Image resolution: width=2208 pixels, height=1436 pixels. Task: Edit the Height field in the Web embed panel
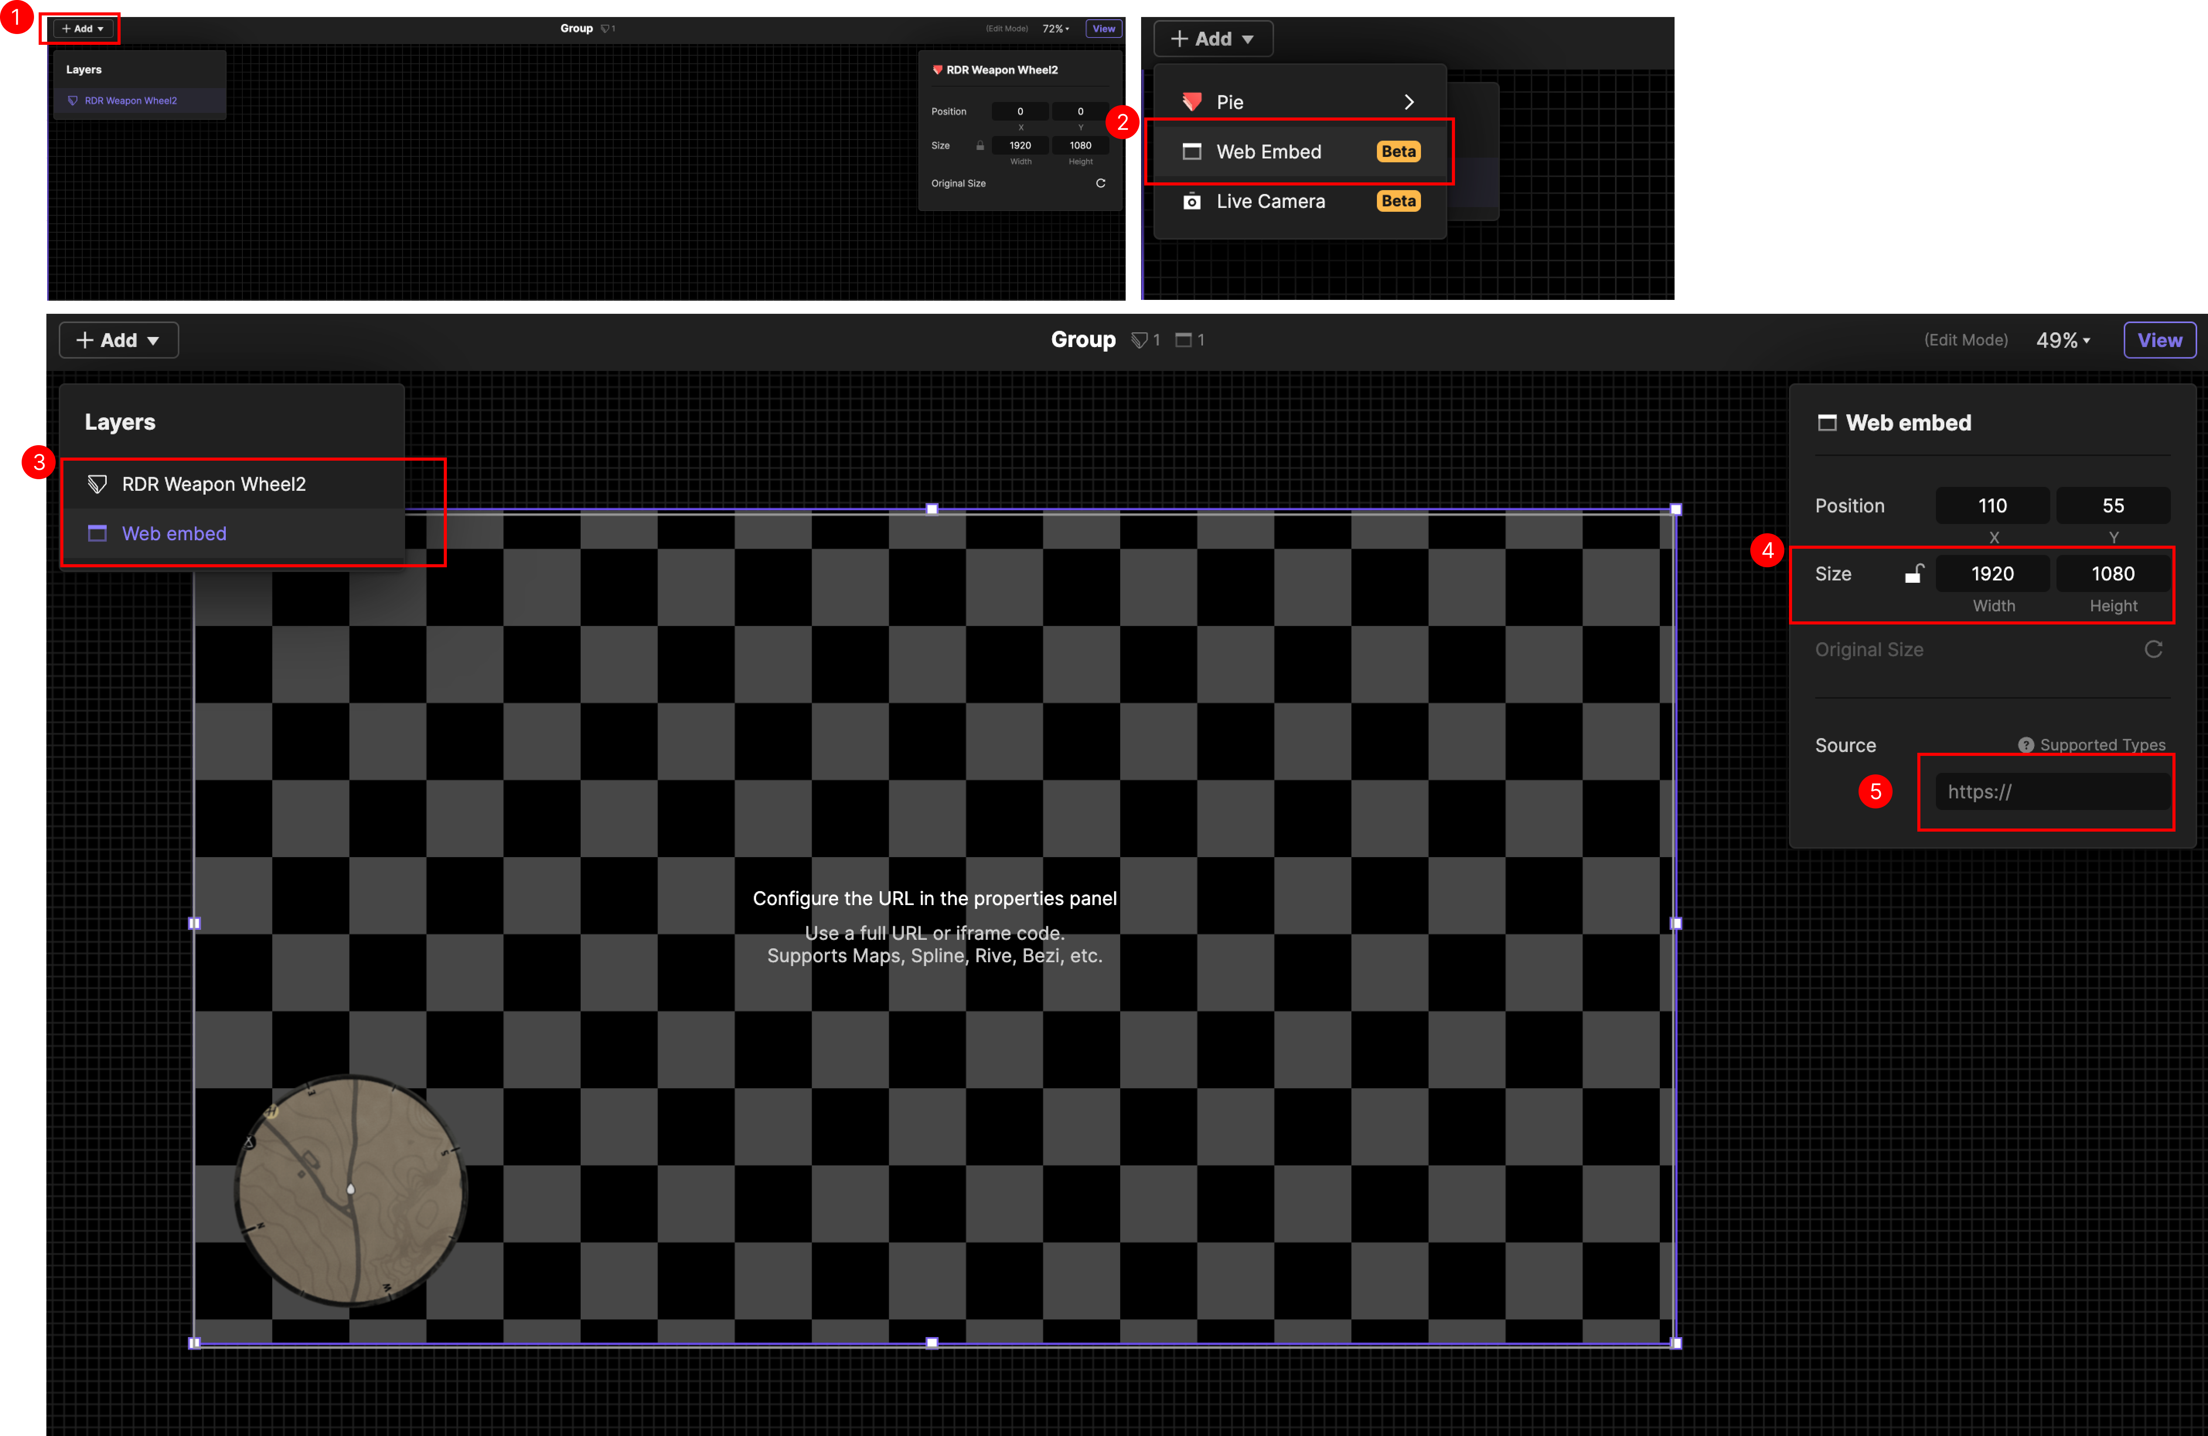(2113, 574)
